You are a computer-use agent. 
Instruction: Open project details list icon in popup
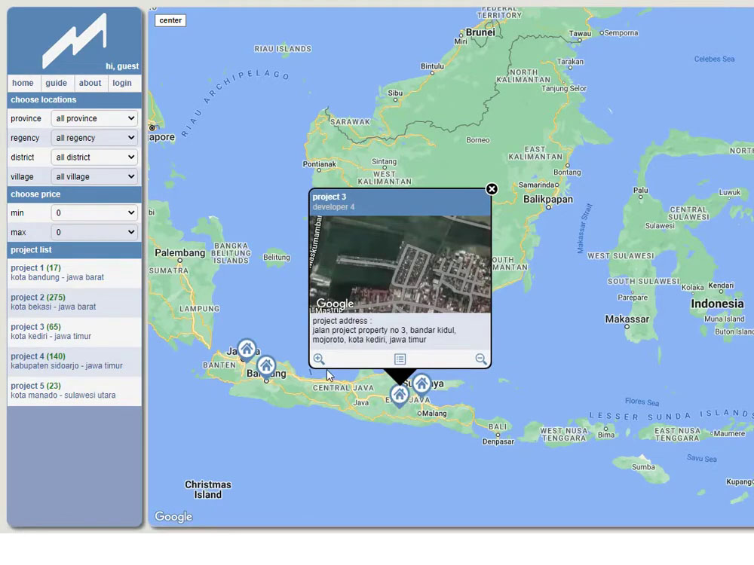[x=400, y=359]
